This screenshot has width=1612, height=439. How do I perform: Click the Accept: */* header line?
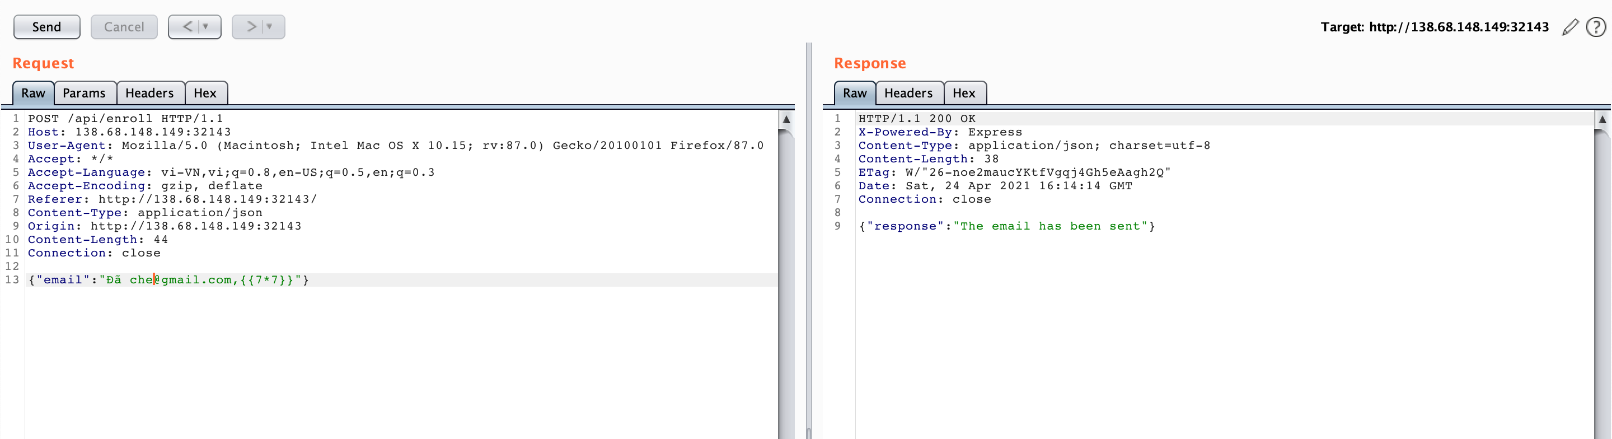[71, 159]
